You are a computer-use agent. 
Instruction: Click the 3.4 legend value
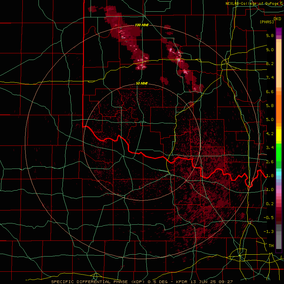[270, 148]
